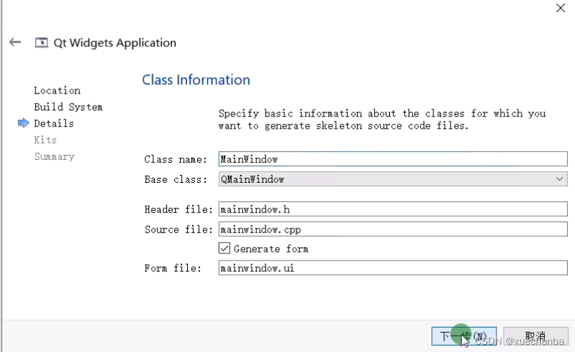
Task: Open the Base class dropdown
Action: pyautogui.click(x=393, y=179)
